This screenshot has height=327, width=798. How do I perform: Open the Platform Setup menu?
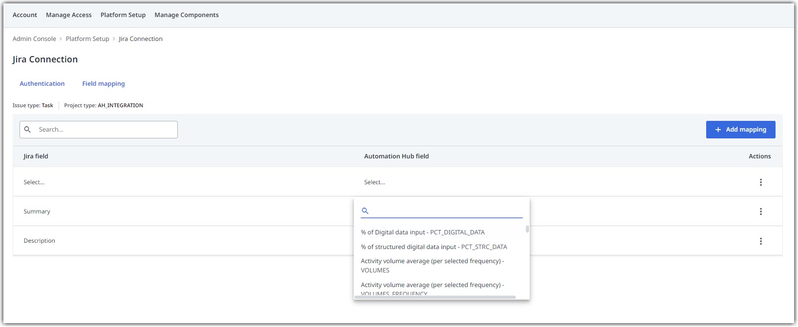[123, 15]
